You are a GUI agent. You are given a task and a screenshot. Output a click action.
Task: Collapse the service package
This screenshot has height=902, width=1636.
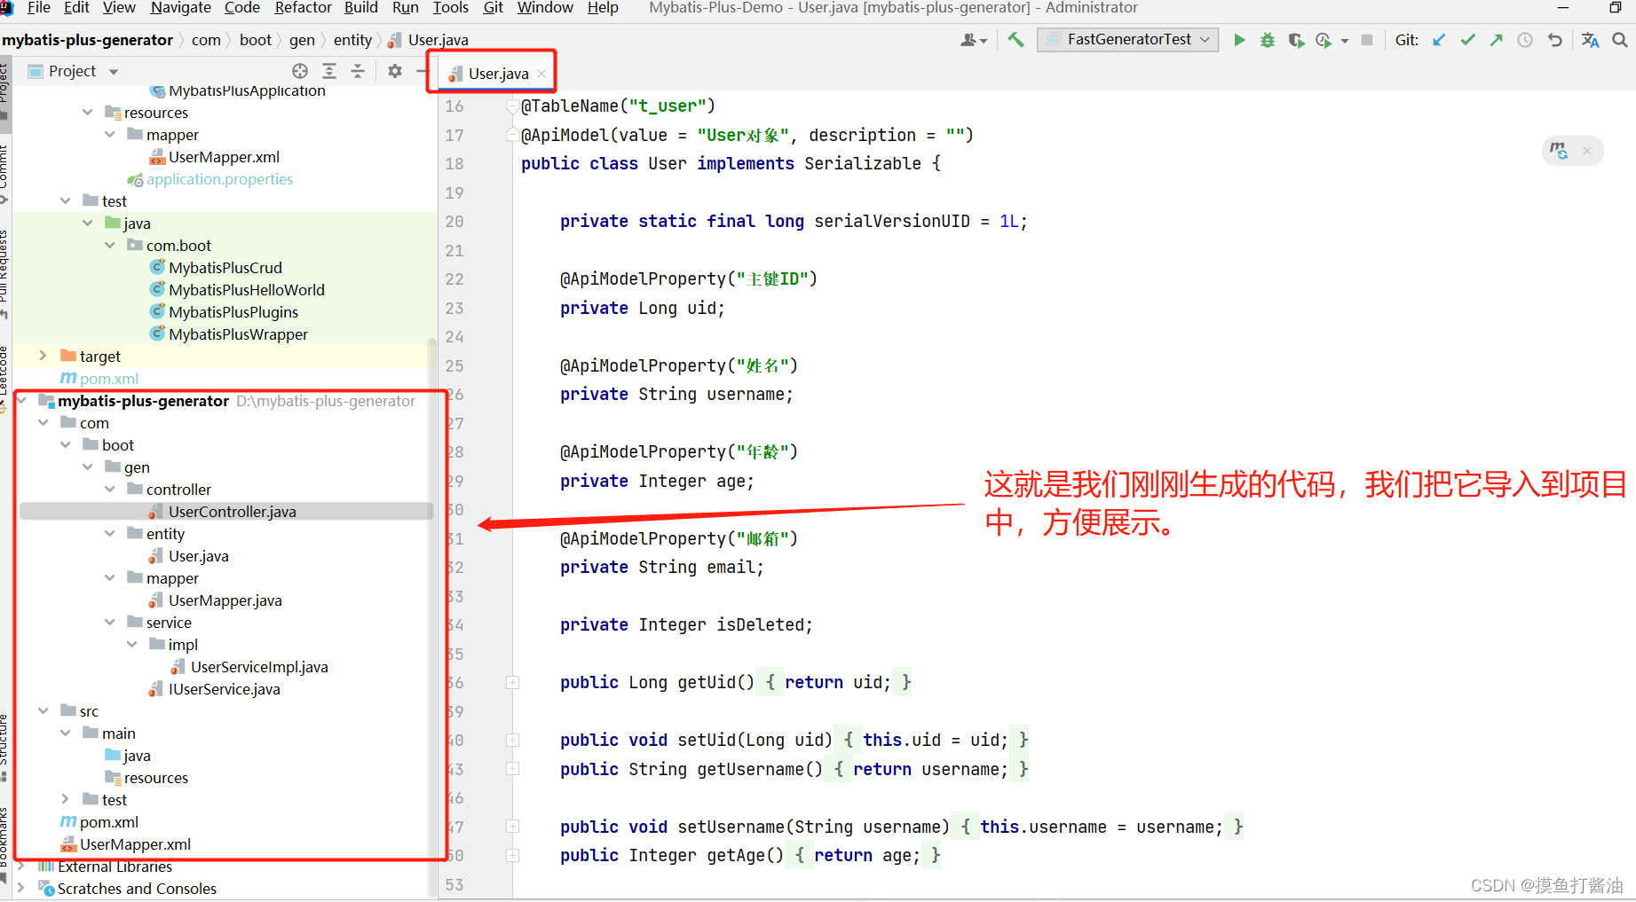[x=109, y=622]
